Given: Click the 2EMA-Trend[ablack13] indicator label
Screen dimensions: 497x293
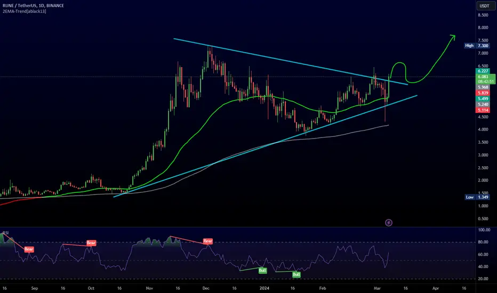Looking at the screenshot, I should (x=25, y=11).
